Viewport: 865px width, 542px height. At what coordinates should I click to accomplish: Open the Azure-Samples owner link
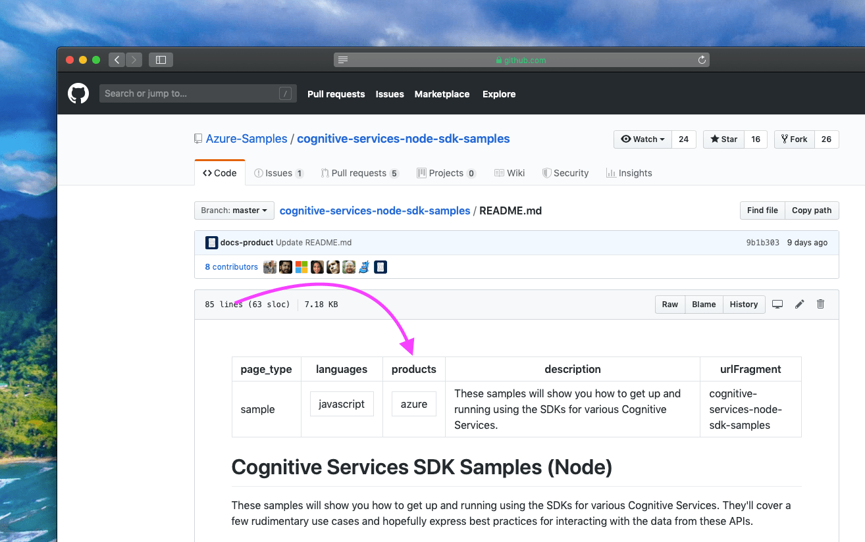247,139
